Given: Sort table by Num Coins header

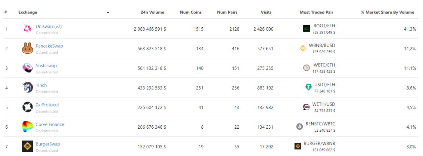Looking at the screenshot, I should 190,12.
